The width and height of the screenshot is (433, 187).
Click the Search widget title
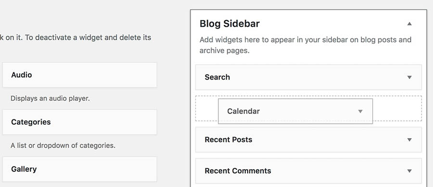pos(217,77)
